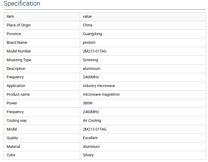This screenshot has height=162, width=208.
Task: Select the "Excellent" quality value
Action: pos(90,138)
